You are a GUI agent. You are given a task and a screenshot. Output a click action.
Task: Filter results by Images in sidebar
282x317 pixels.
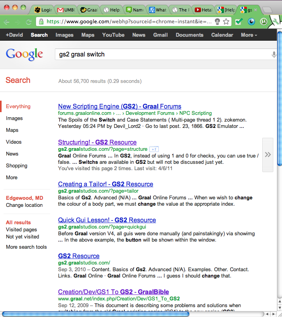[x=14, y=118]
